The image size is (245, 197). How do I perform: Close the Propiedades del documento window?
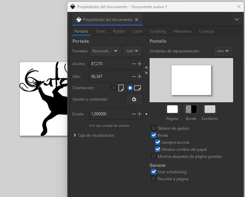239,7
